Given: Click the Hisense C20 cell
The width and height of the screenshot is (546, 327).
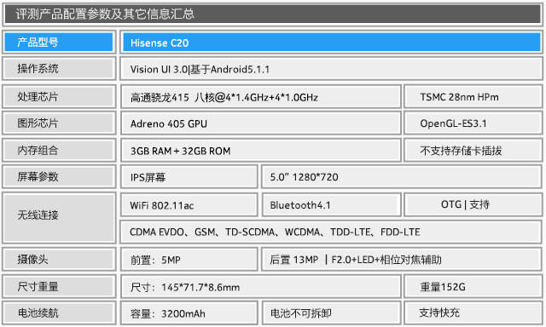Looking at the screenshot, I should click(x=331, y=43).
